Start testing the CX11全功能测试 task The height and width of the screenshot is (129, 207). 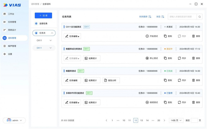[152, 36]
